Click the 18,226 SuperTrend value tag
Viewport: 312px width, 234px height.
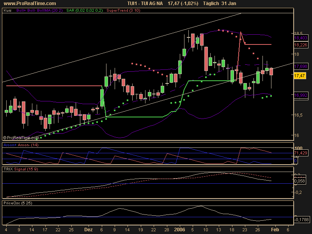(301, 45)
